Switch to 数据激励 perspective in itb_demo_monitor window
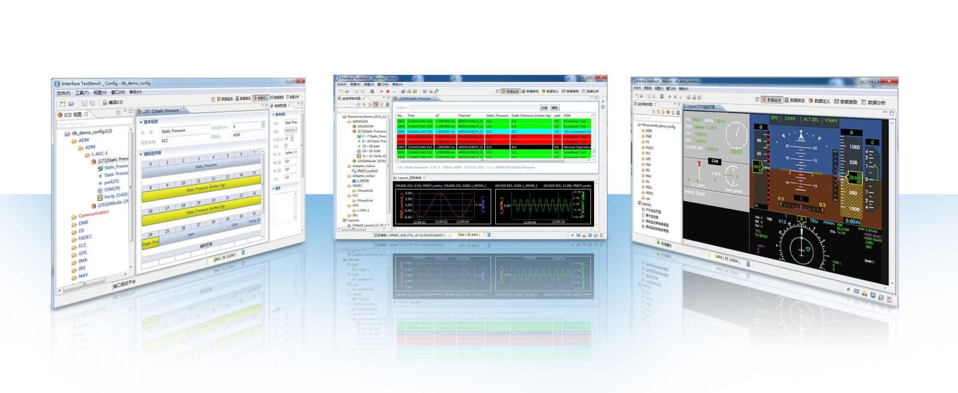The height and width of the screenshot is (393, 958). (845, 102)
